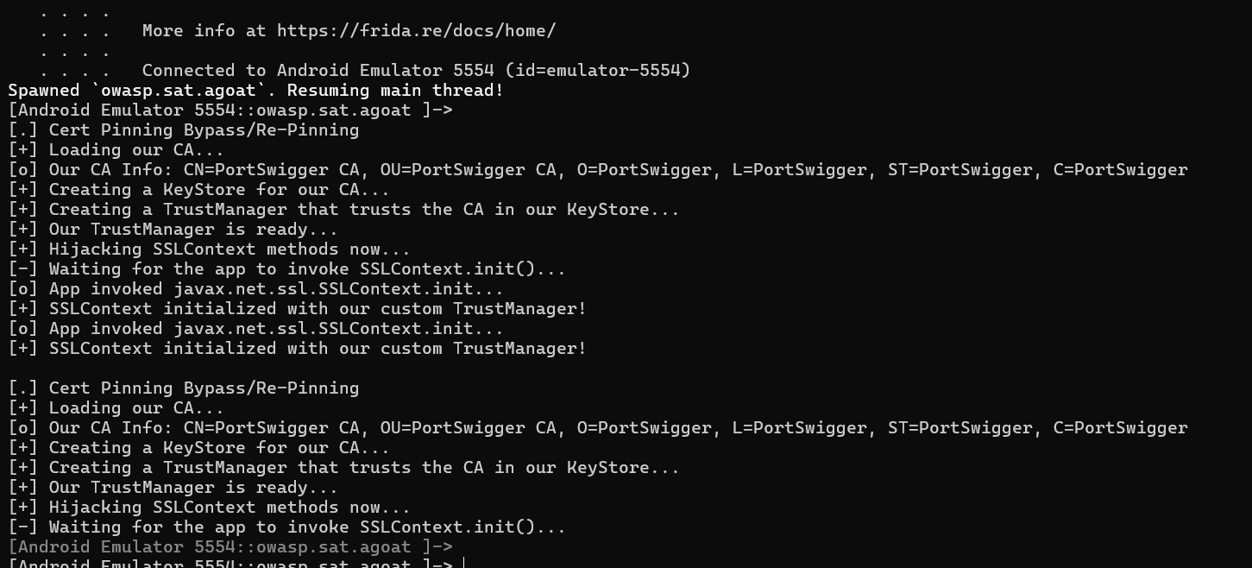Screen dimensions: 1252x568
Task: Click the Connected to Android Emulator 5554 text
Action: click(324, 71)
